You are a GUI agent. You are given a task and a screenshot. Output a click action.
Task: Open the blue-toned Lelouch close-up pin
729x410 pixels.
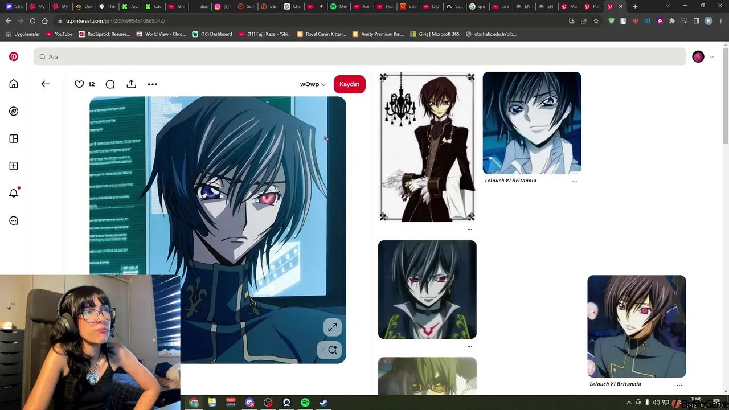pyautogui.click(x=532, y=123)
